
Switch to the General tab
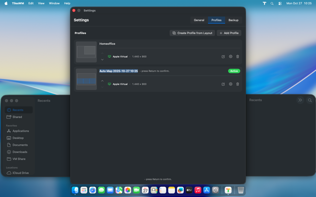pos(199,20)
